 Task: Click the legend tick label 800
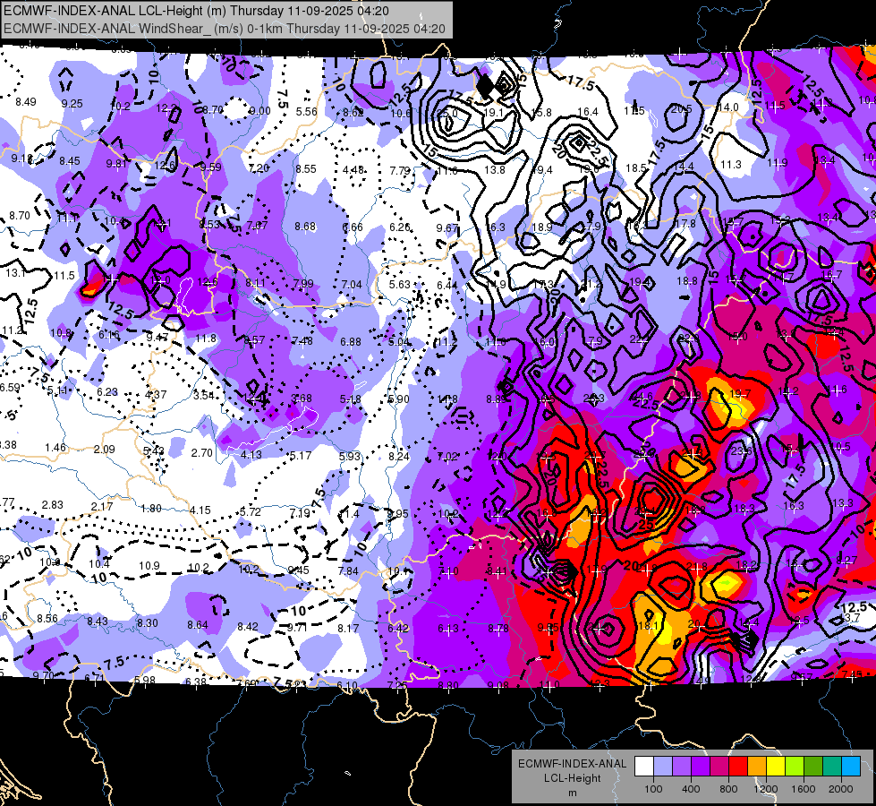point(728,789)
